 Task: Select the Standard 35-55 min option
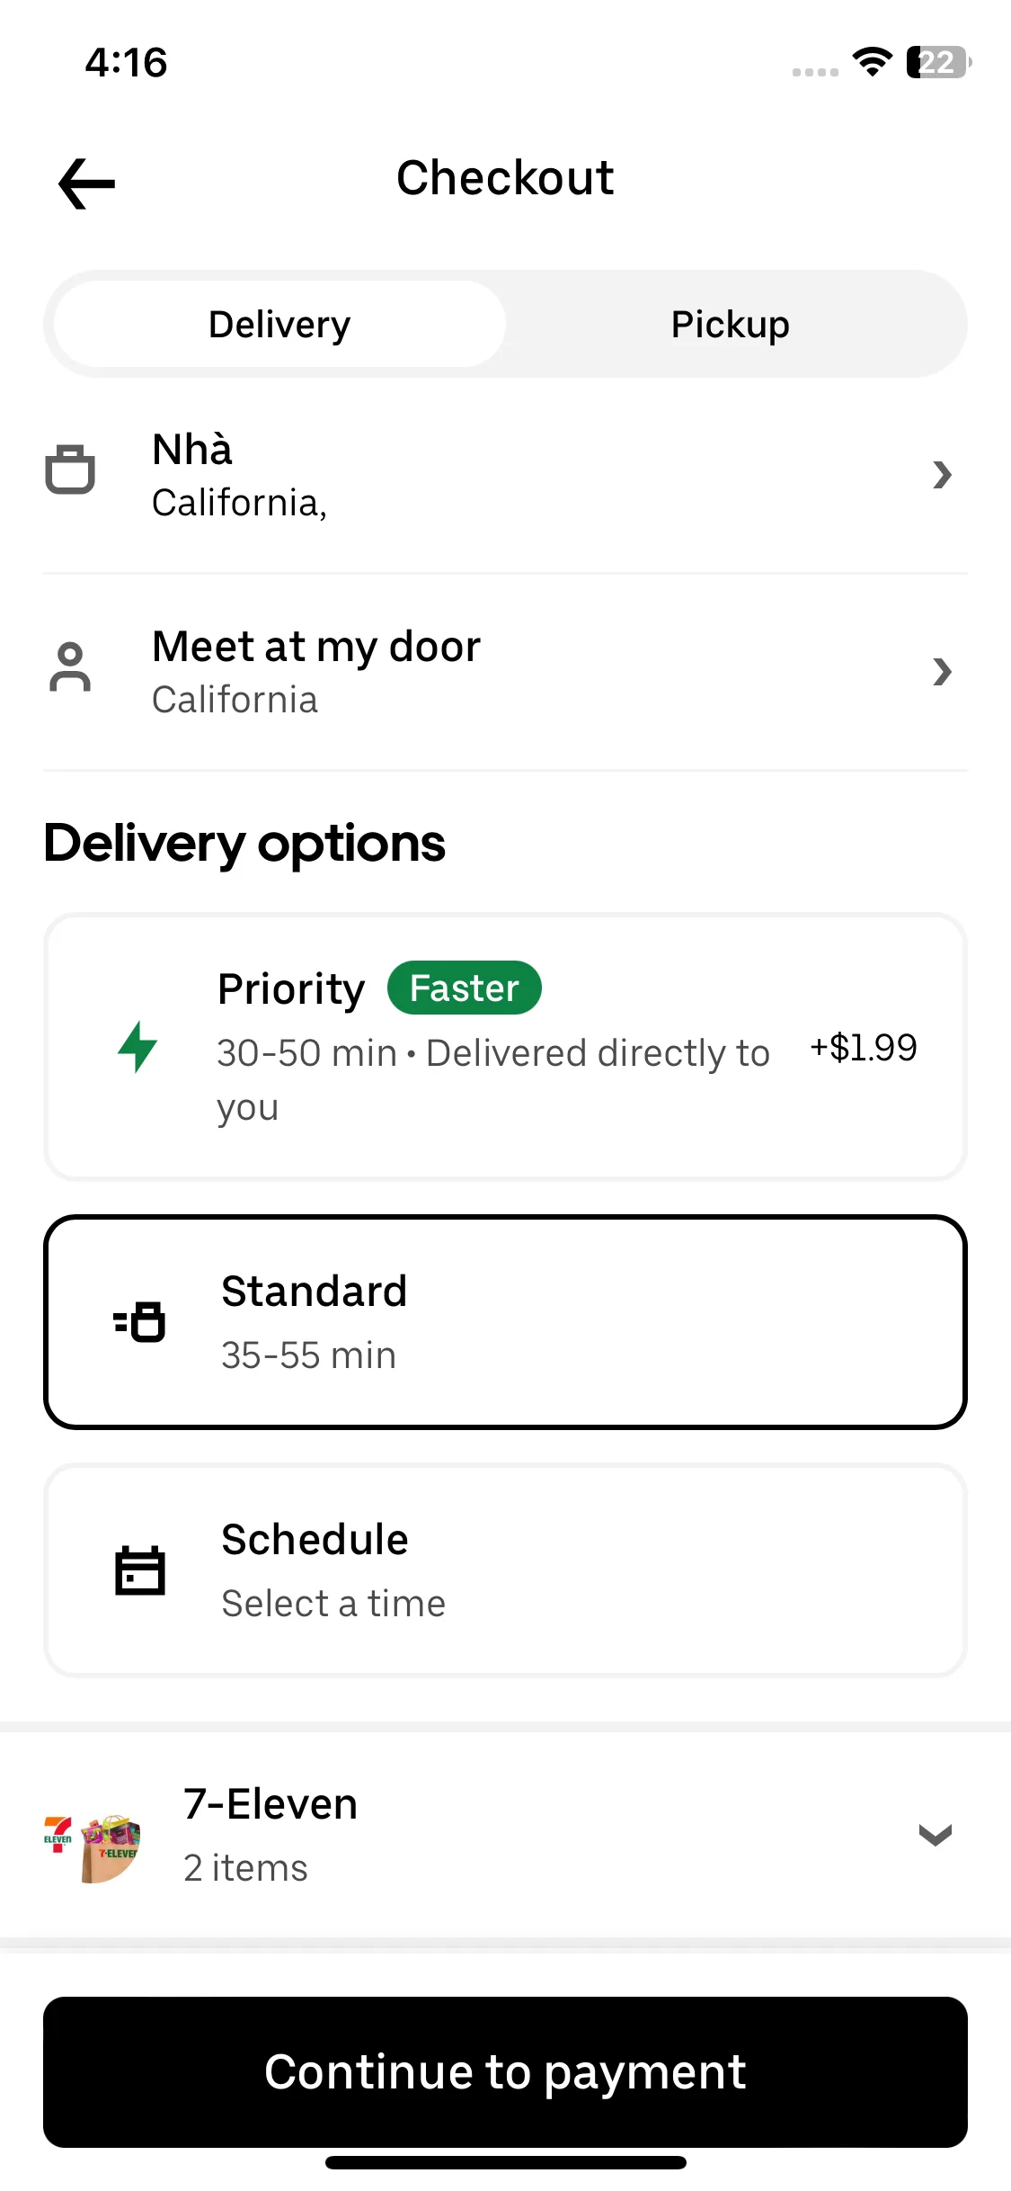pyautogui.click(x=505, y=1322)
